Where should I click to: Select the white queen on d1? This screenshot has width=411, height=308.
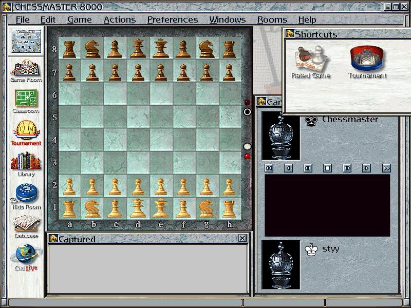(x=138, y=209)
